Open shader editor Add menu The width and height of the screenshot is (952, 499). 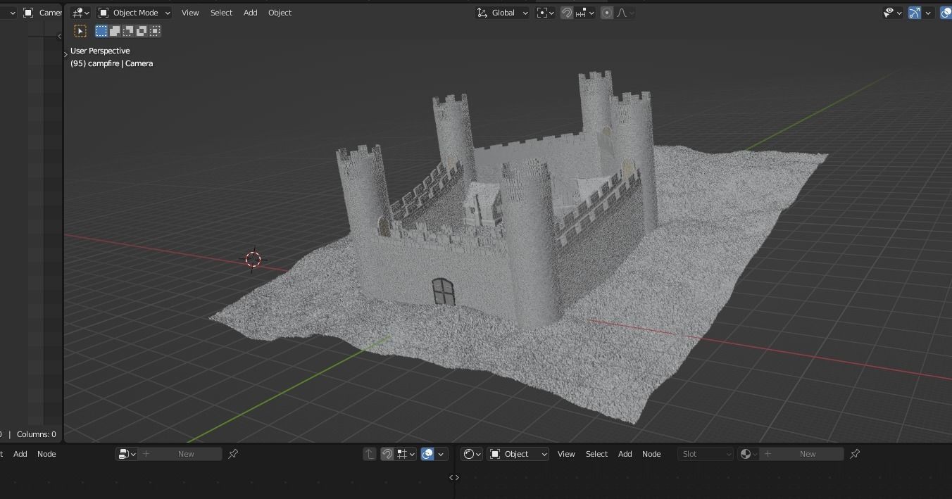pyautogui.click(x=625, y=454)
